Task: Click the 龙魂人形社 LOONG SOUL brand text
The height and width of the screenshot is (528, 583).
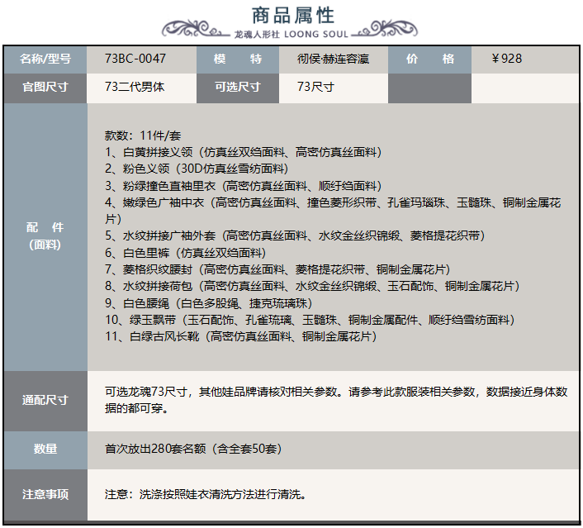Action: point(291,34)
